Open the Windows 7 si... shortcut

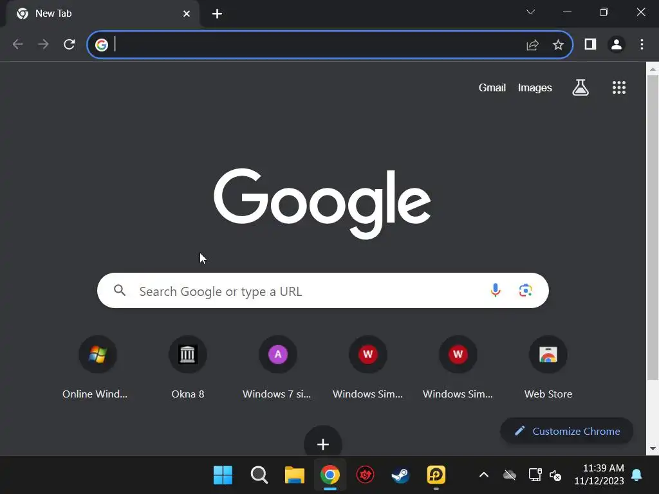(x=277, y=367)
